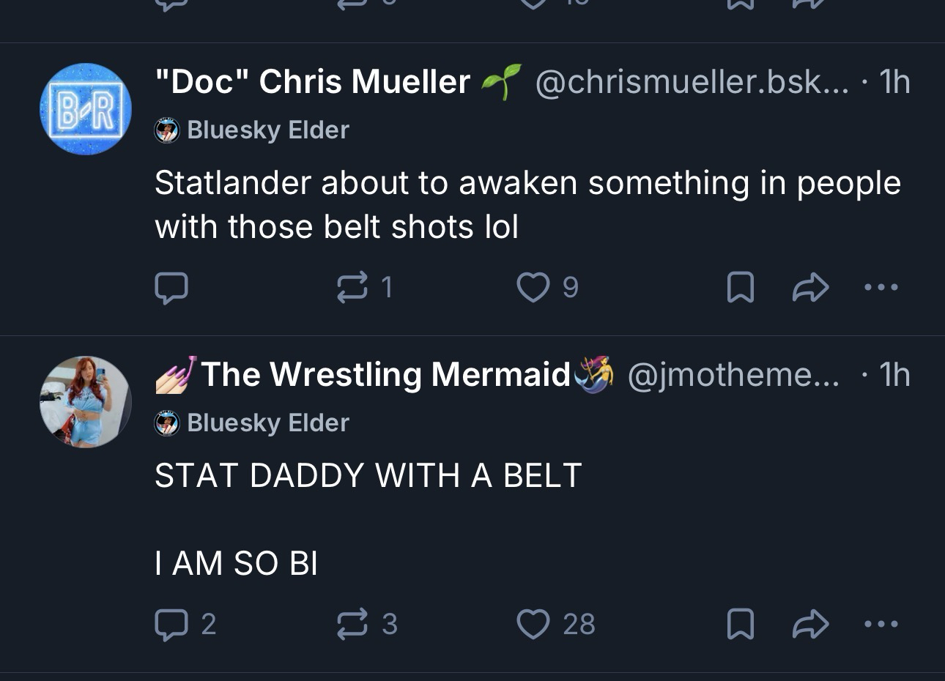The width and height of the screenshot is (945, 681).
Task: Open @jmotheme handle link
Action: click(733, 374)
